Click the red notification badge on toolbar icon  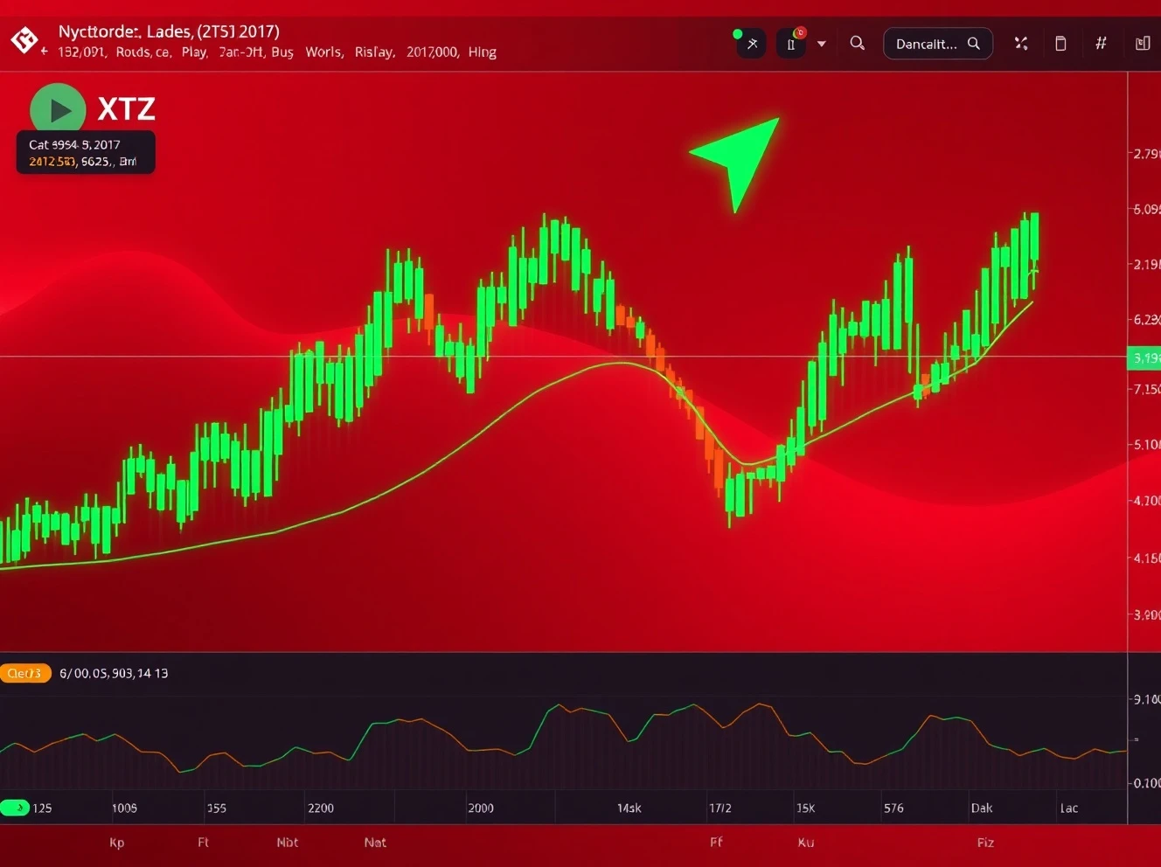(x=800, y=31)
